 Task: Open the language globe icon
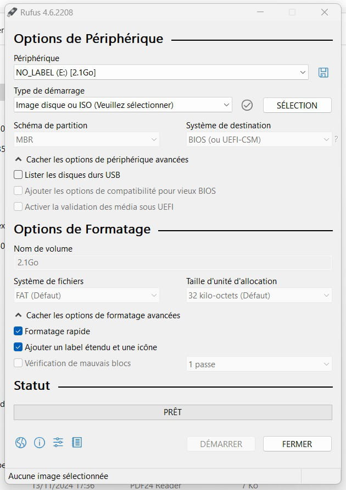pos(20,443)
